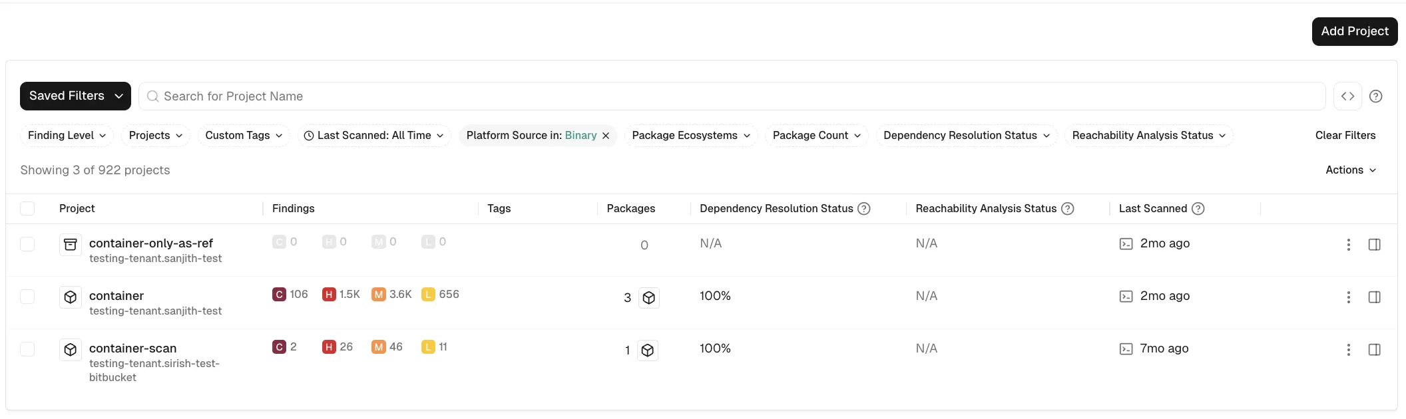Expand Reachability Analysis Status filter

tap(1149, 136)
